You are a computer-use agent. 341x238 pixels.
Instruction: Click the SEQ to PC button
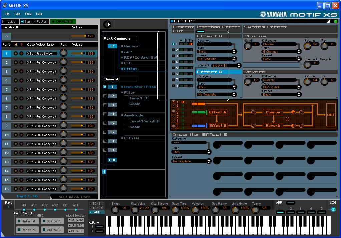52,221
